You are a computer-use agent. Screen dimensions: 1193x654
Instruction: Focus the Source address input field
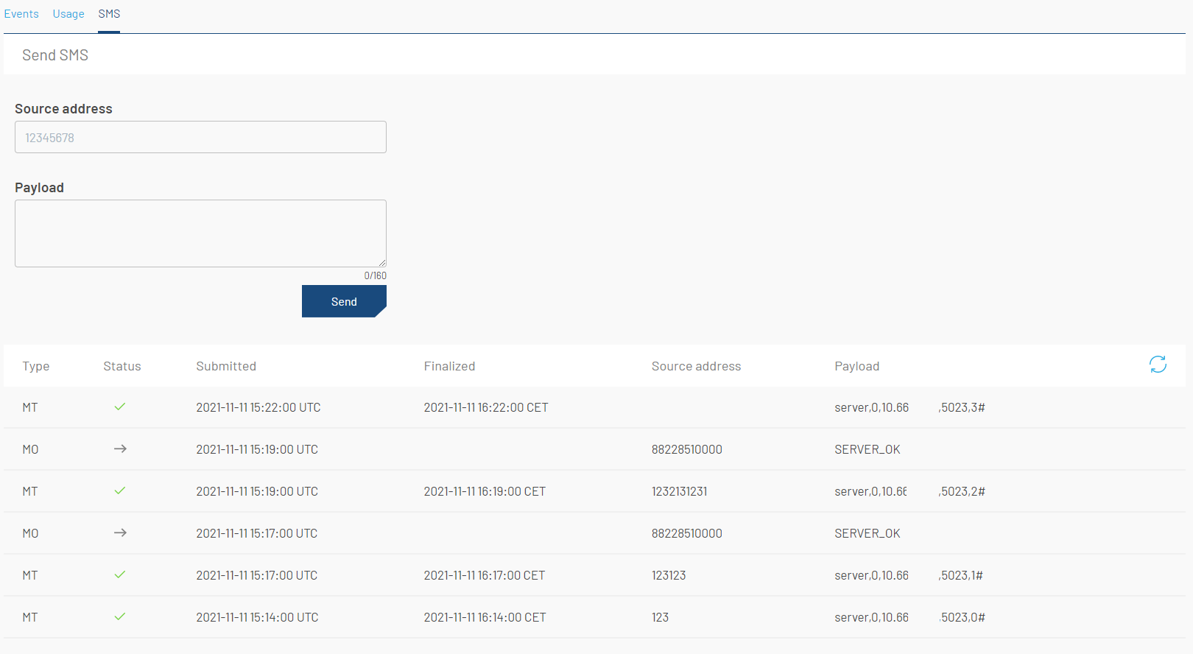[200, 137]
